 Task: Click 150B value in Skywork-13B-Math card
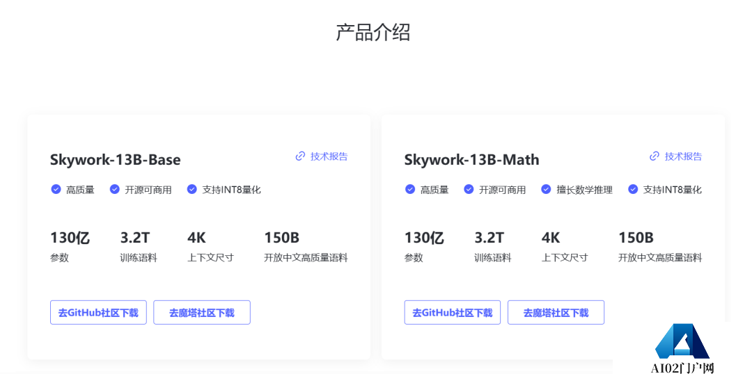636,238
